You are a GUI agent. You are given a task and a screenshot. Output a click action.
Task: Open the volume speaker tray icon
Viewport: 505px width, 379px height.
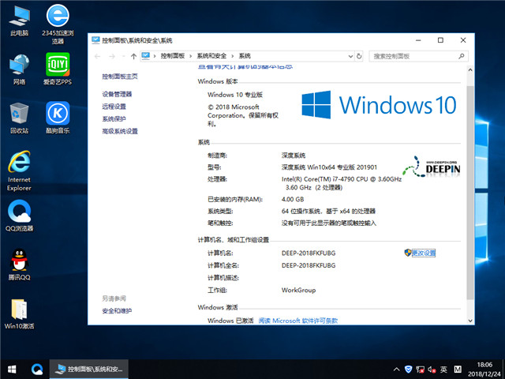point(432,370)
